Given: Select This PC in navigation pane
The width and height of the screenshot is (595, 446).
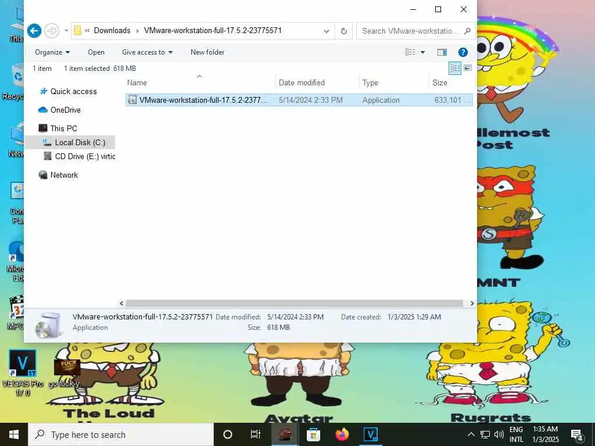Looking at the screenshot, I should pyautogui.click(x=58, y=128).
